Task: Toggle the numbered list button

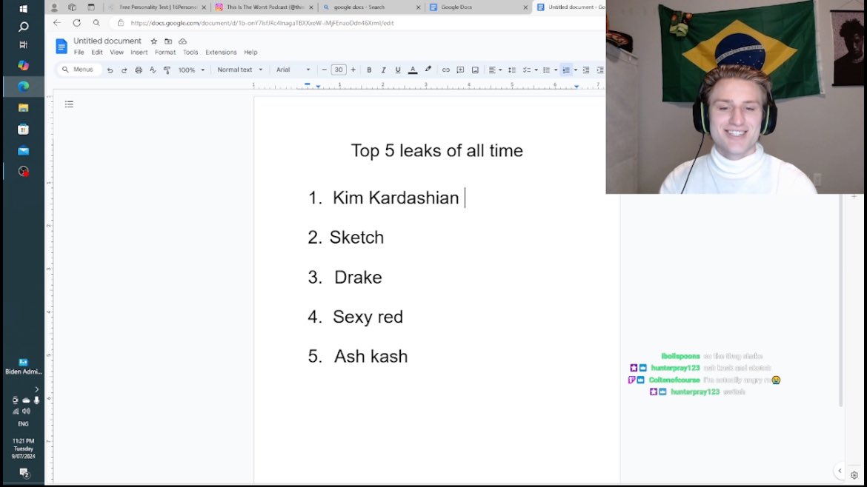Action: pyautogui.click(x=566, y=70)
